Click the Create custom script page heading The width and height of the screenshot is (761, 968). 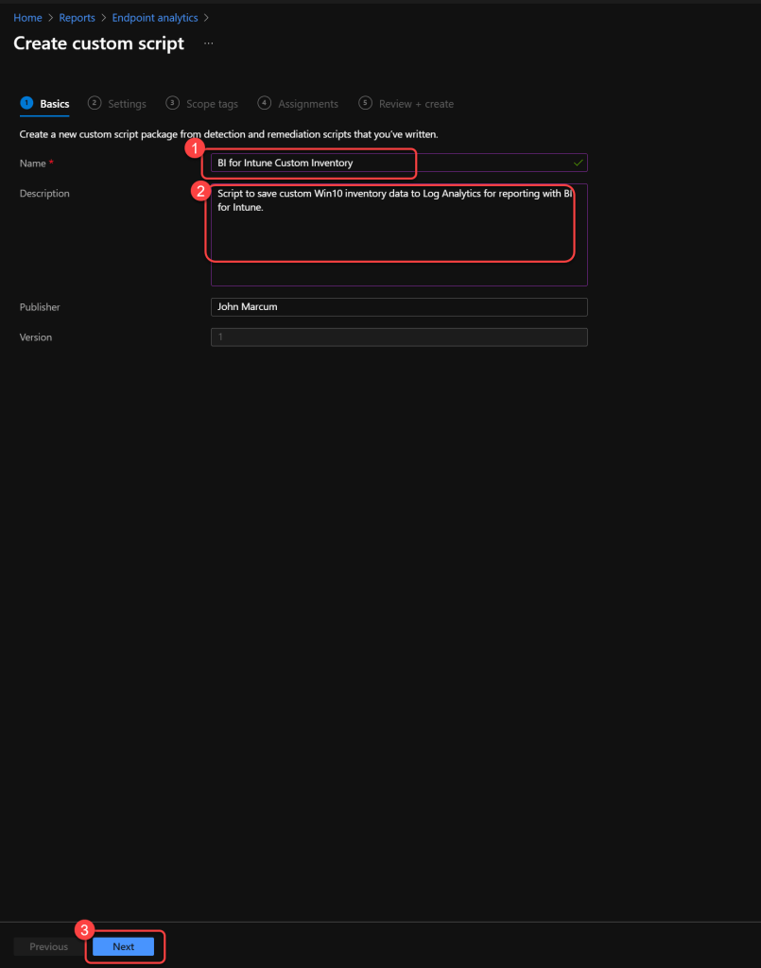pyautogui.click(x=98, y=43)
